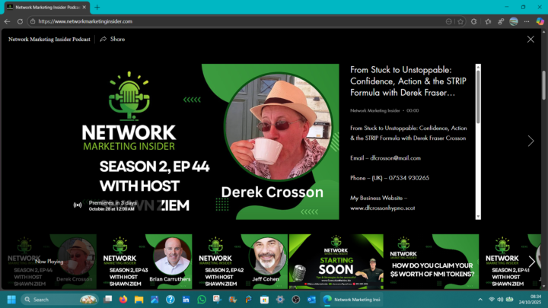Open NMI tokens claim video thumbnail
Screen dimensions: 548x308
click(432, 261)
